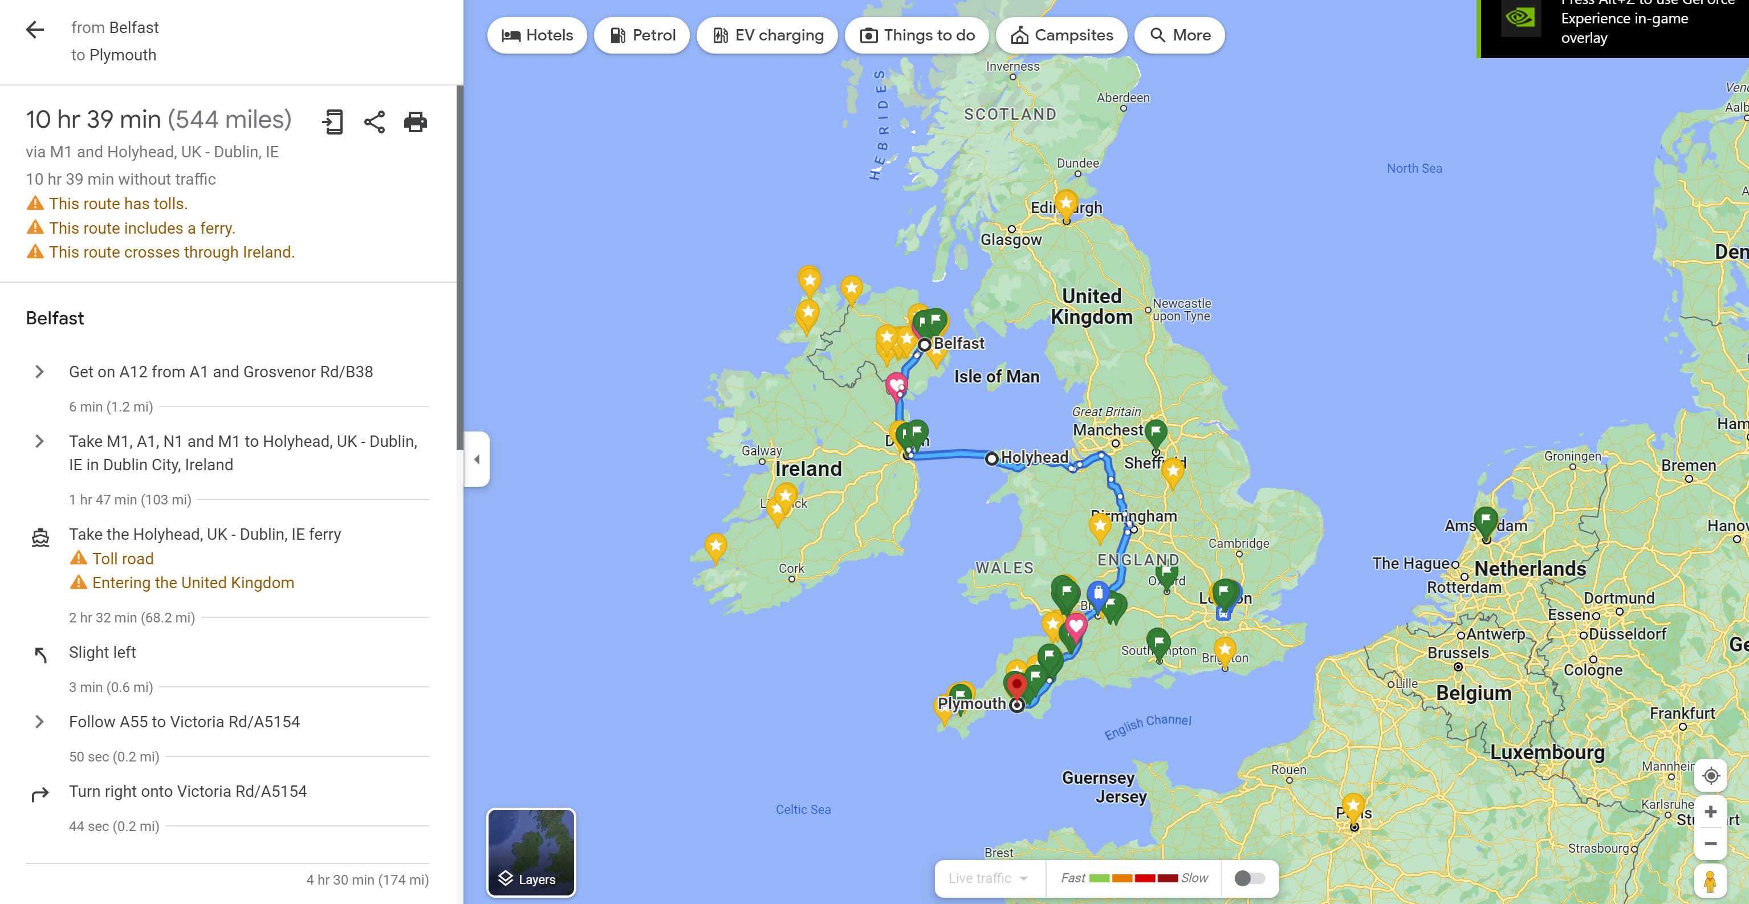Select the Hotels filter chip
The image size is (1749, 904).
click(537, 35)
